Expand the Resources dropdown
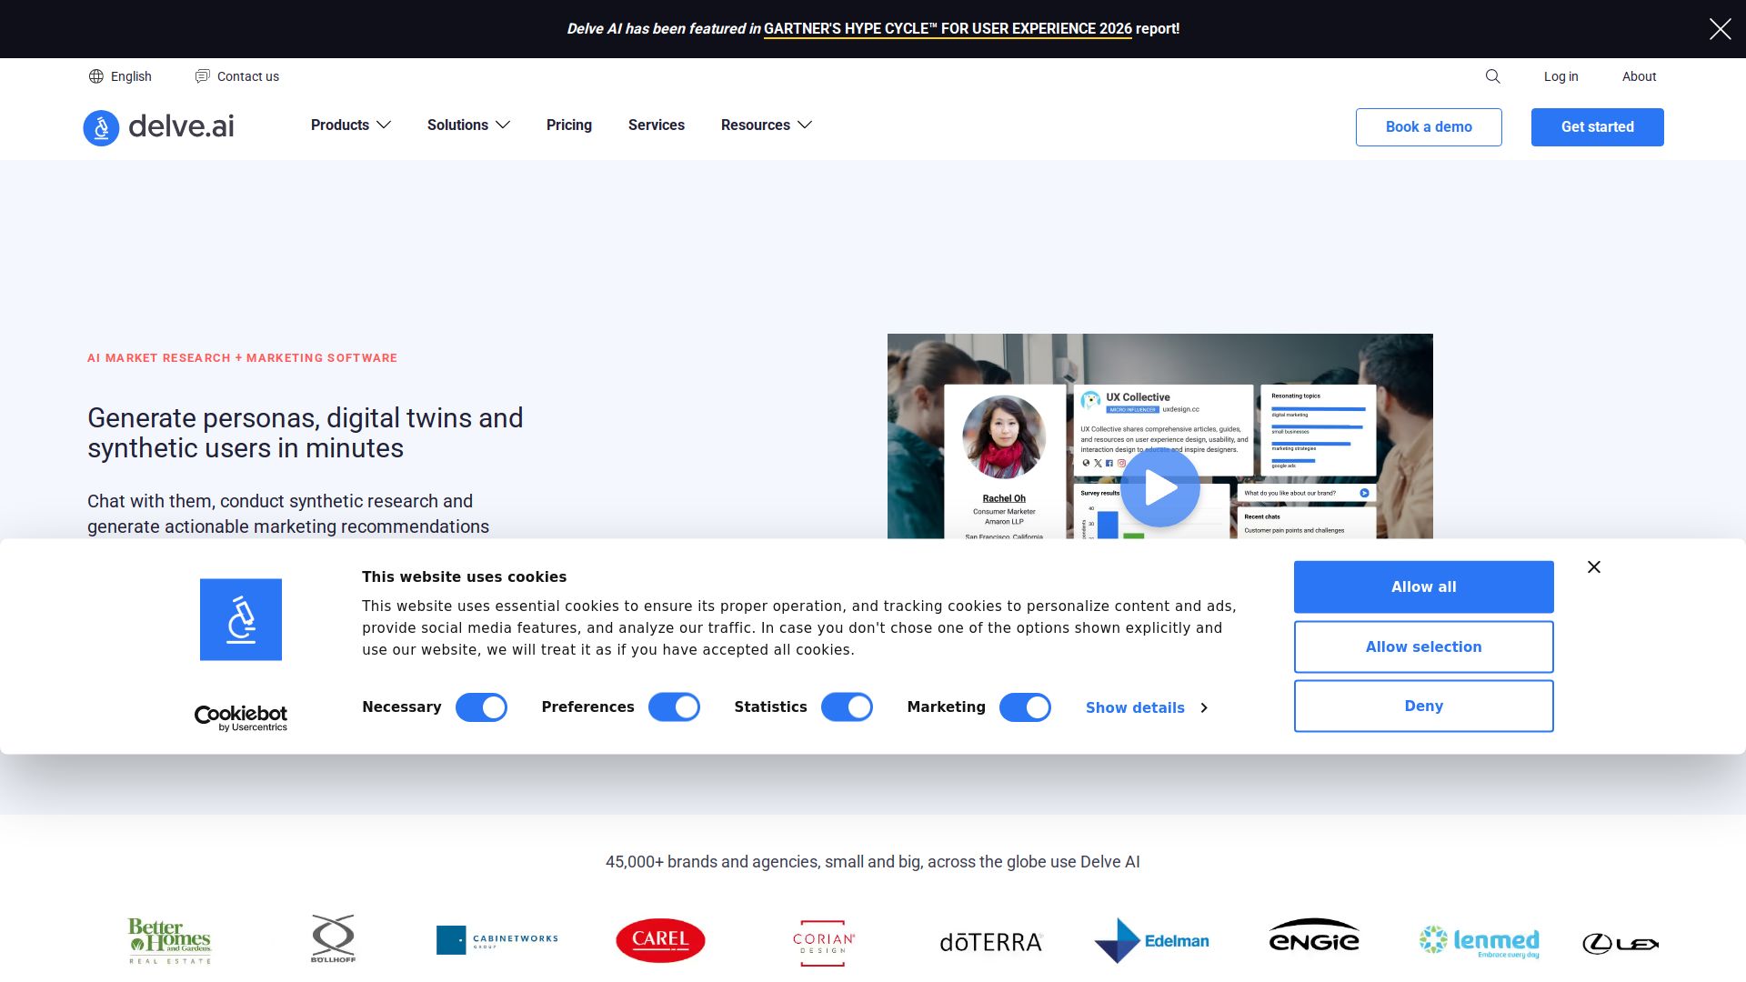This screenshot has height=982, width=1746. point(767,125)
